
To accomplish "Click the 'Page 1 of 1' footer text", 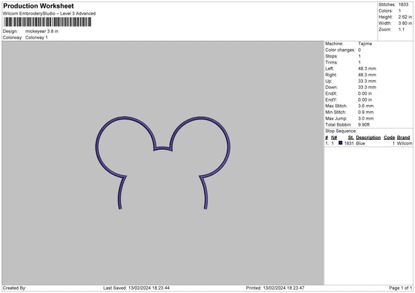I will coord(400,288).
